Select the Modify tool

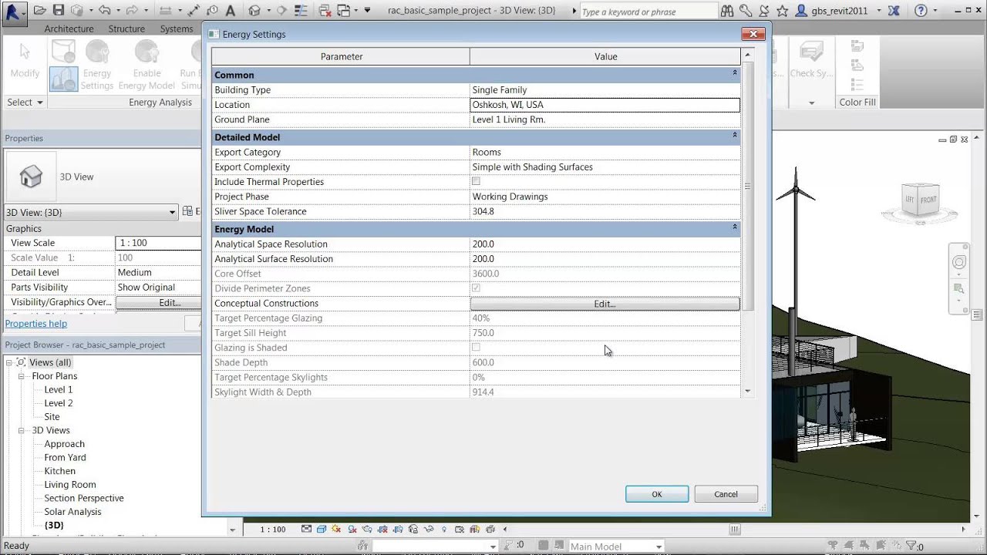(24, 62)
